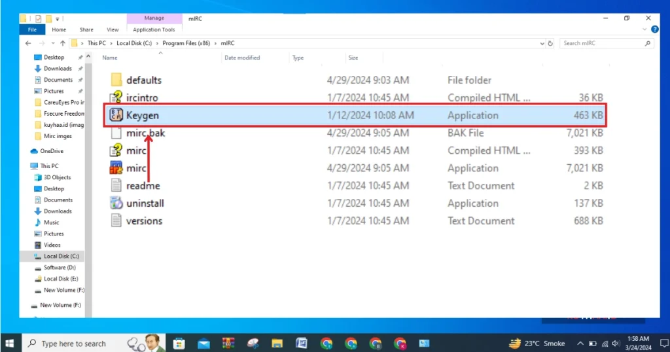Image resolution: width=670 pixels, height=352 pixels.
Task: Click the readme text document icon
Action: (116, 185)
